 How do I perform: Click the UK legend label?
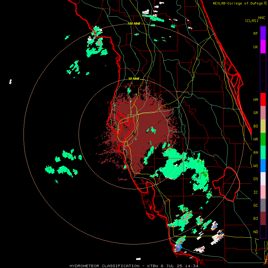pyautogui.click(x=255, y=47)
